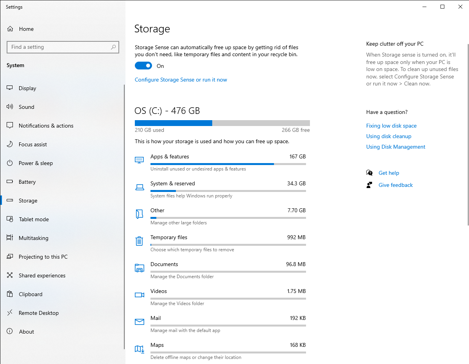Click the Give feedback person icon
The height and width of the screenshot is (364, 469).
[x=369, y=185]
